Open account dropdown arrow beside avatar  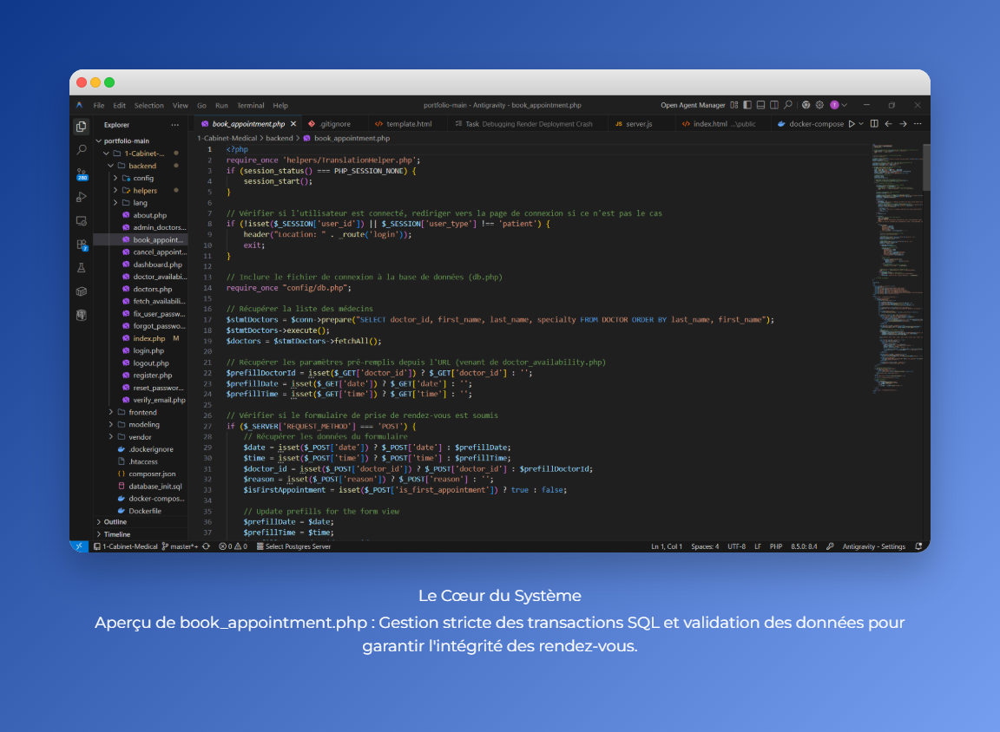tap(845, 105)
